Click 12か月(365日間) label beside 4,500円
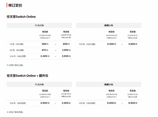 (87, 44)
